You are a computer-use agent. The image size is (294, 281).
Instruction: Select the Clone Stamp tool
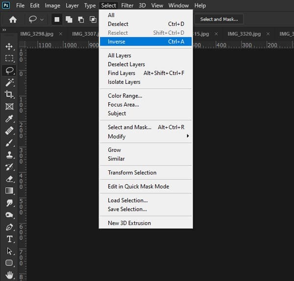tap(9, 155)
